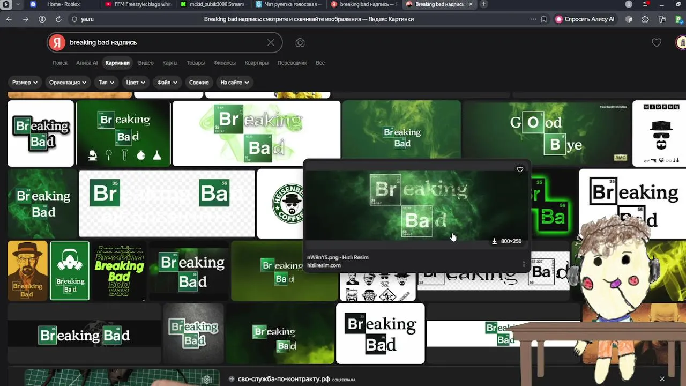Switch to the Видео tab

pos(146,63)
